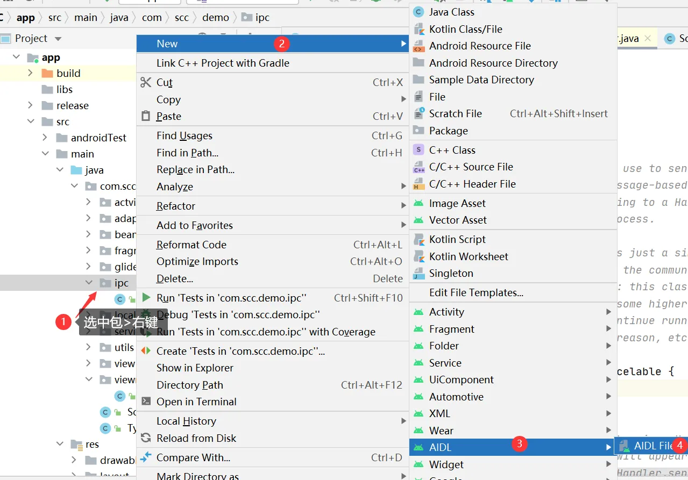Select AIDL File in submenu
This screenshot has width=688, height=480.
651,446
